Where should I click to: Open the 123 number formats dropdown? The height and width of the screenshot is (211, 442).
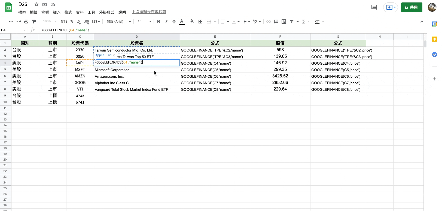coord(96,22)
